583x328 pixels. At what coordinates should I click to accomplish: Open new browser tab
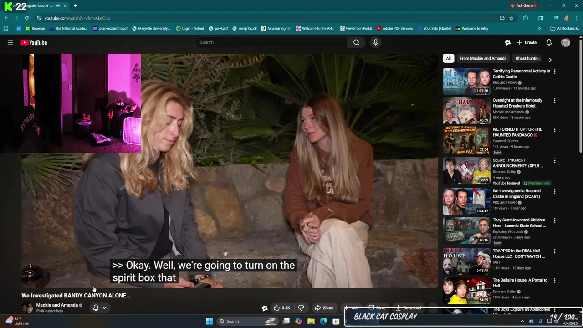[75, 5]
